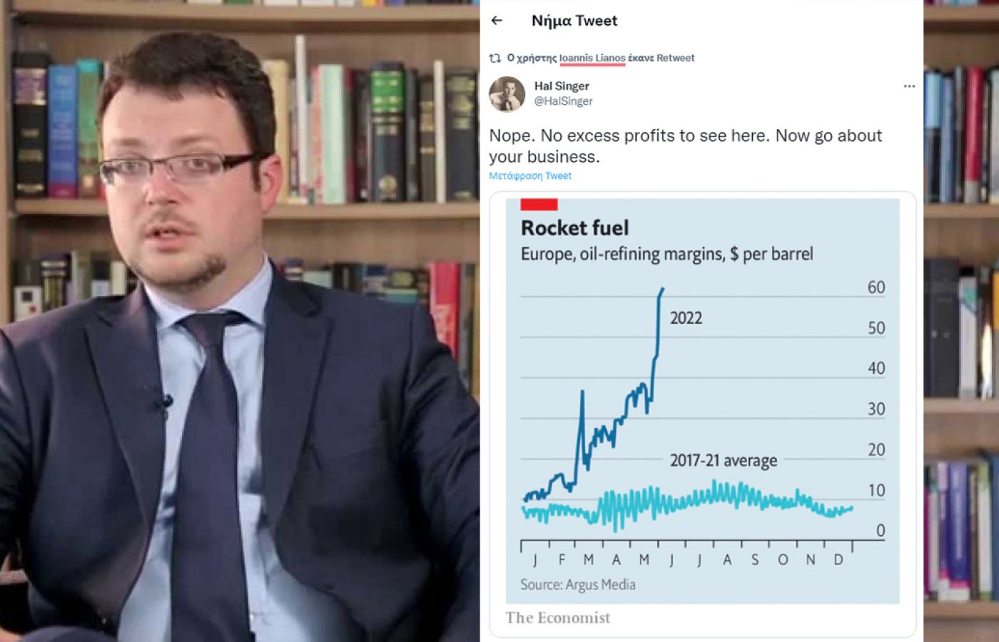Viewport: 999px width, 642px height.
Task: Click the retweet icon next to Ioannis Lianos
Action: coord(495,58)
